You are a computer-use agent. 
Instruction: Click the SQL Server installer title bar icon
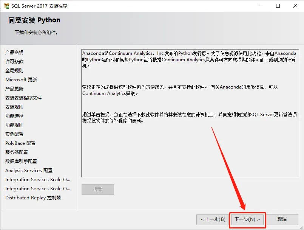pyautogui.click(x=6, y=6)
